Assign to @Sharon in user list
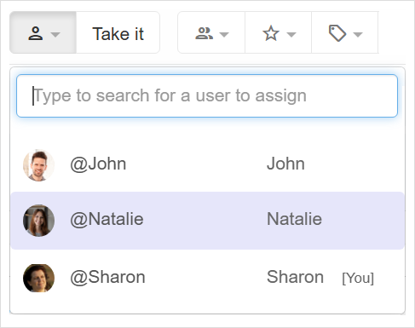The image size is (415, 328). point(207,278)
